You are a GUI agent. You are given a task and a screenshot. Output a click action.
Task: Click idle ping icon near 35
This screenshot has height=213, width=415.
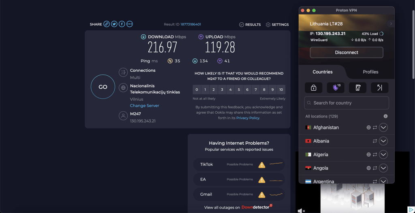pyautogui.click(x=170, y=61)
